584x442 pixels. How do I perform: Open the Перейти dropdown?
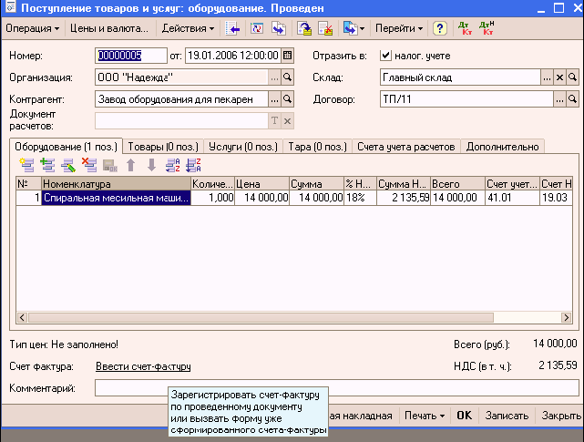399,28
